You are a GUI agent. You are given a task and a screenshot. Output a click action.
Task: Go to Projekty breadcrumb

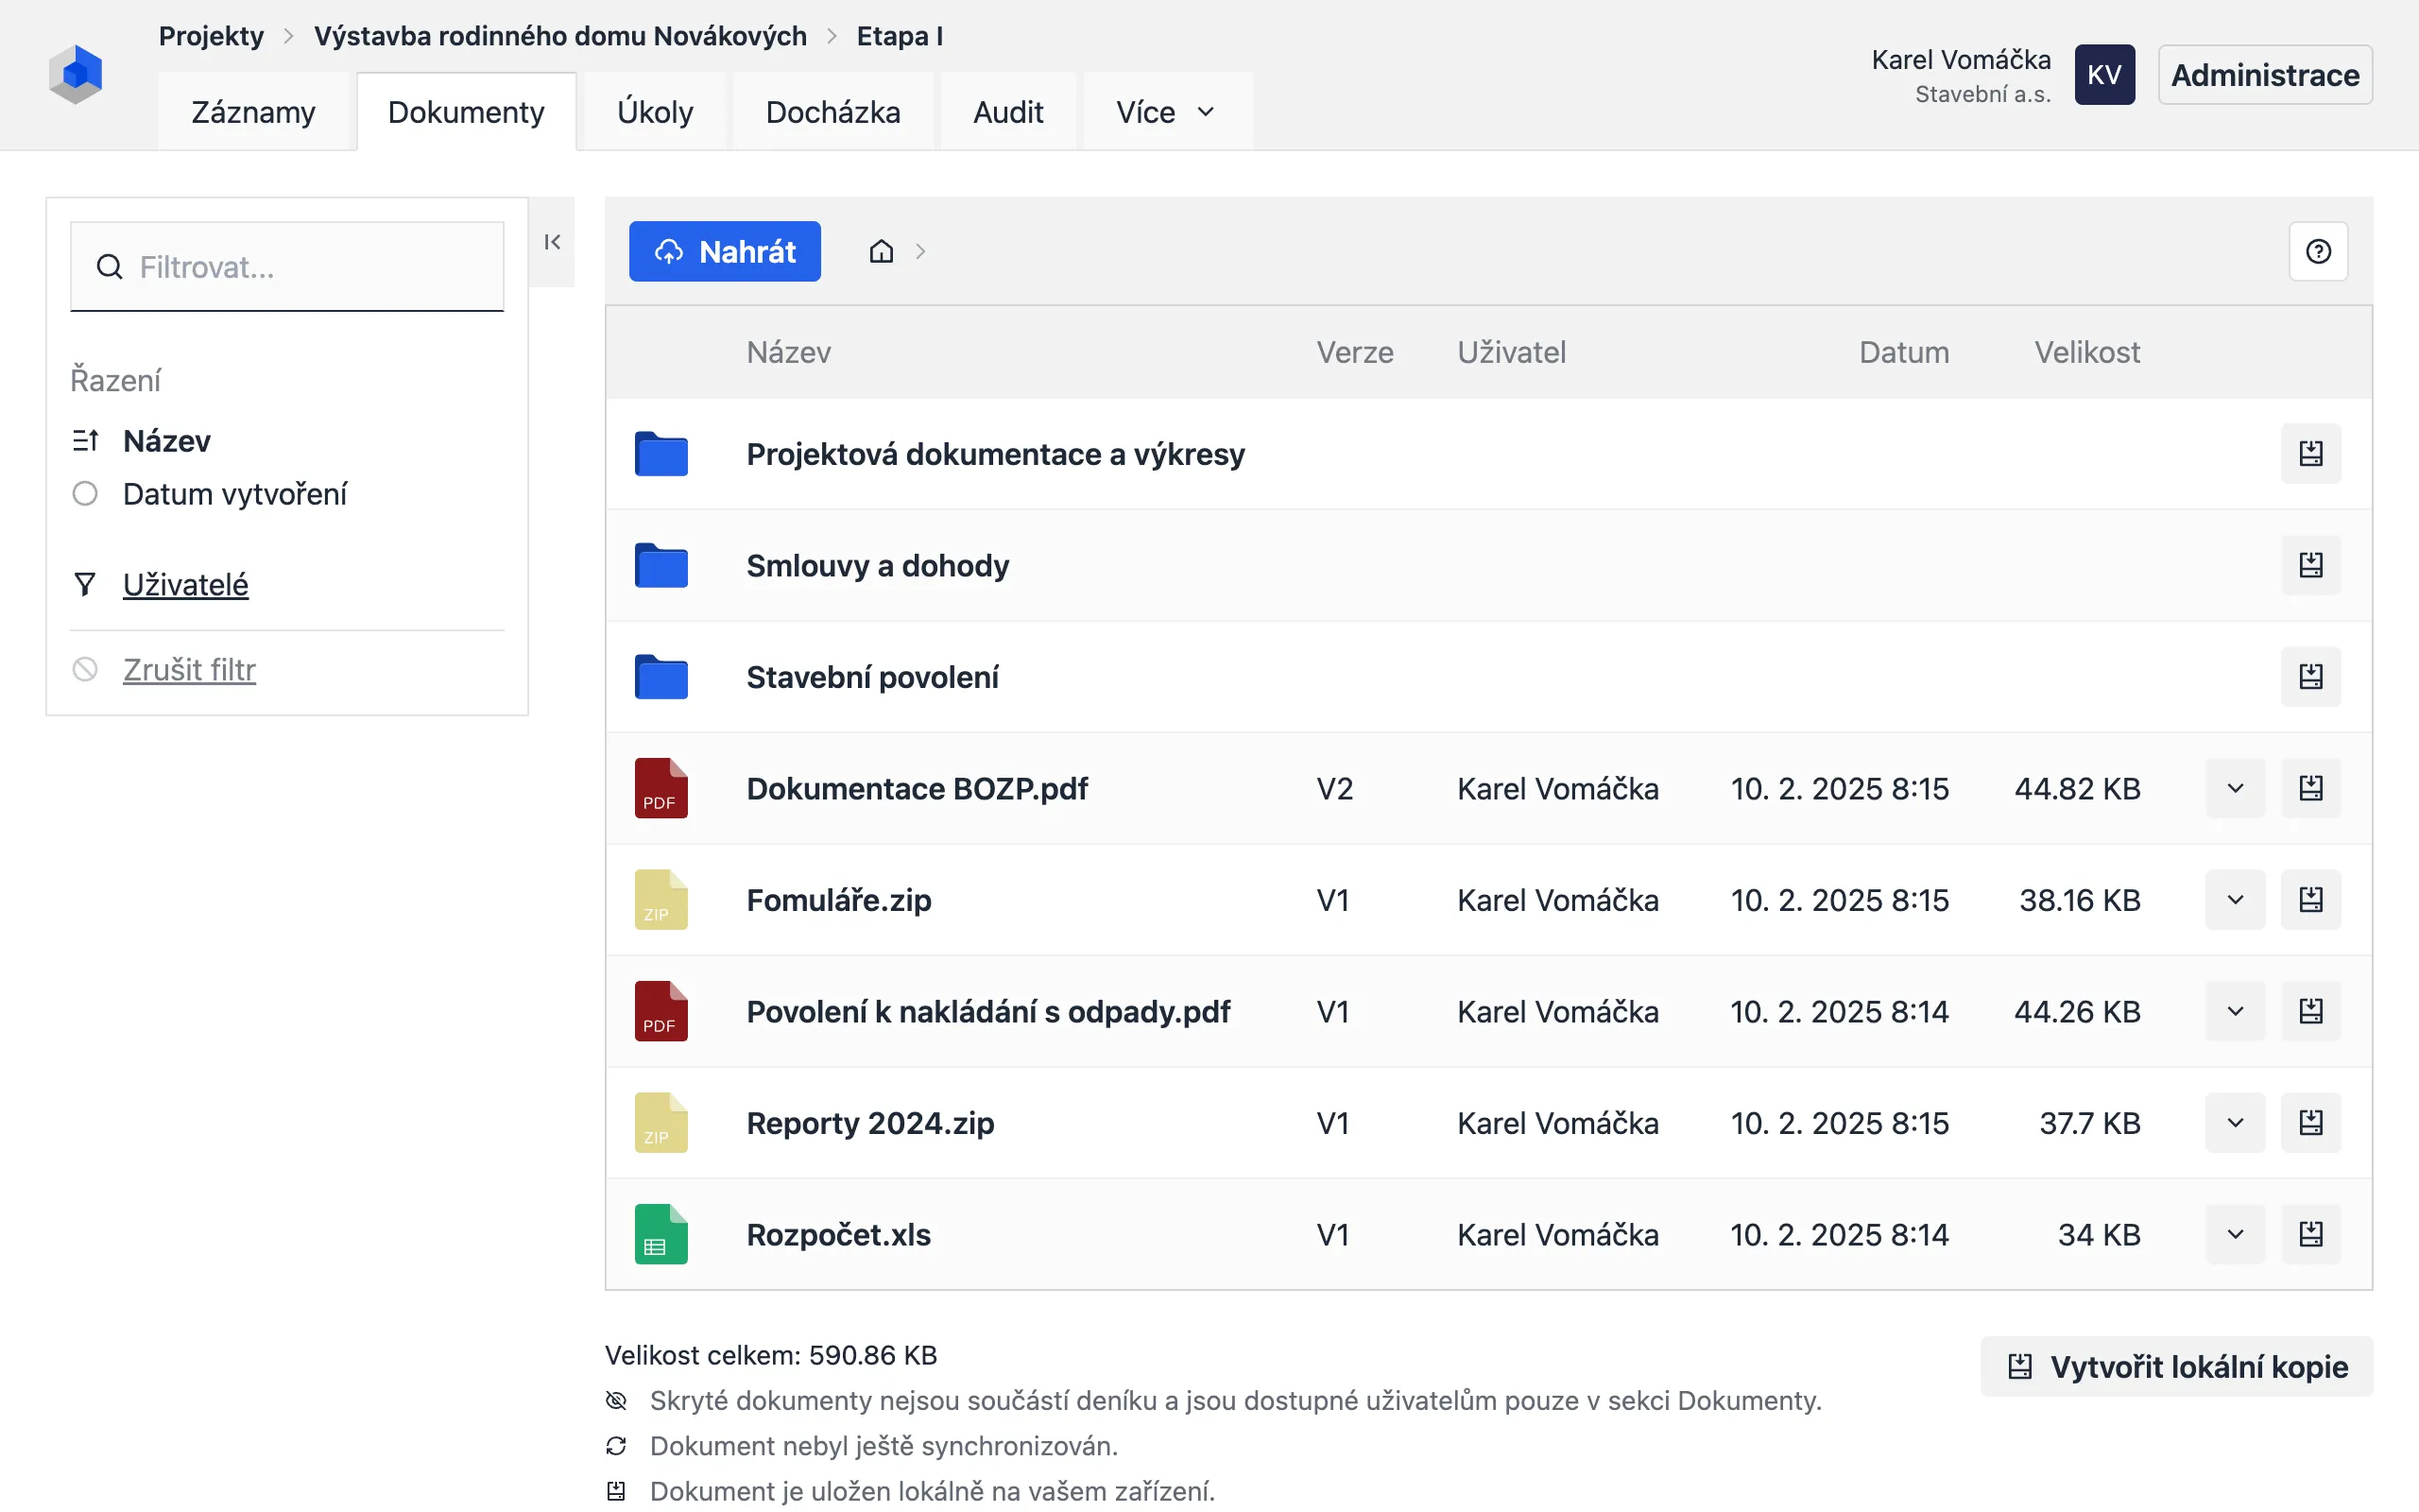point(211,36)
